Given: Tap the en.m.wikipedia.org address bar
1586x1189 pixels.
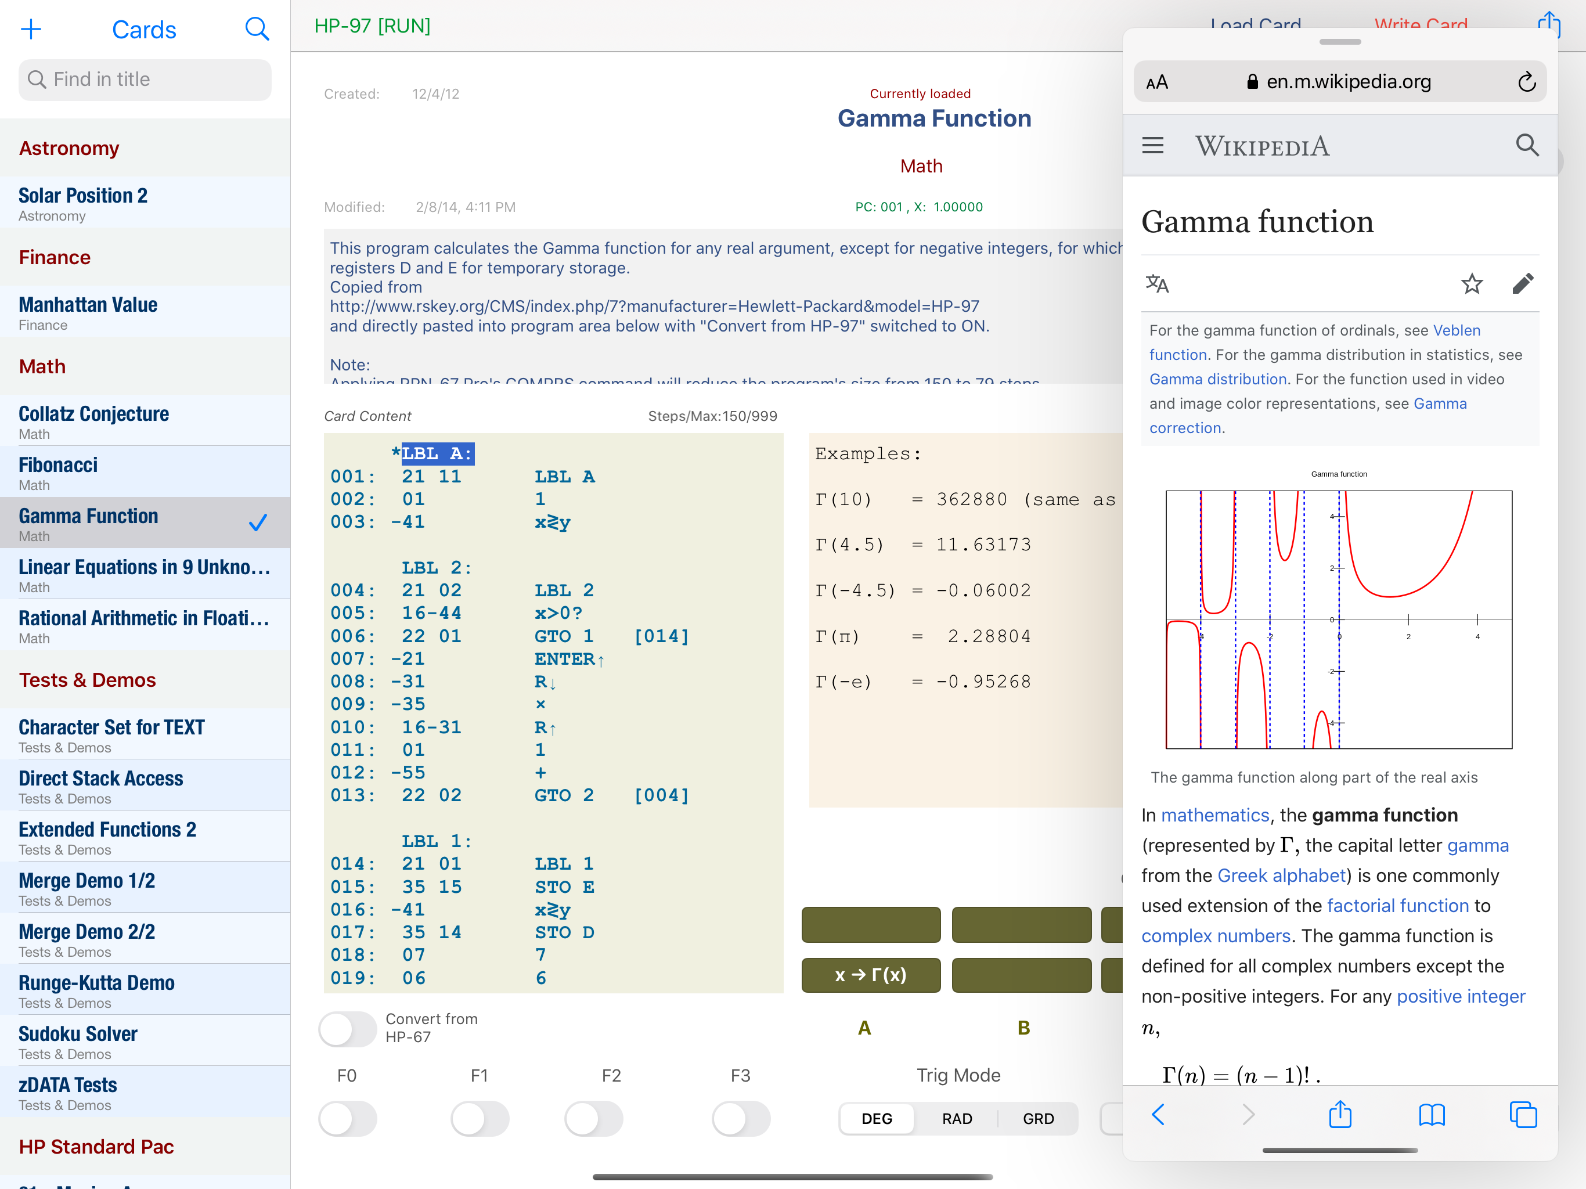Looking at the screenshot, I should tap(1339, 82).
